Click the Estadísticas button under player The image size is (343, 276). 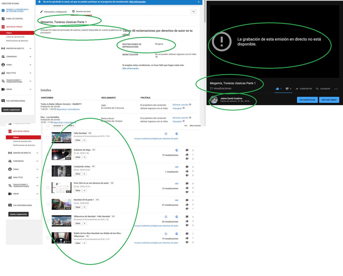pos(308,100)
